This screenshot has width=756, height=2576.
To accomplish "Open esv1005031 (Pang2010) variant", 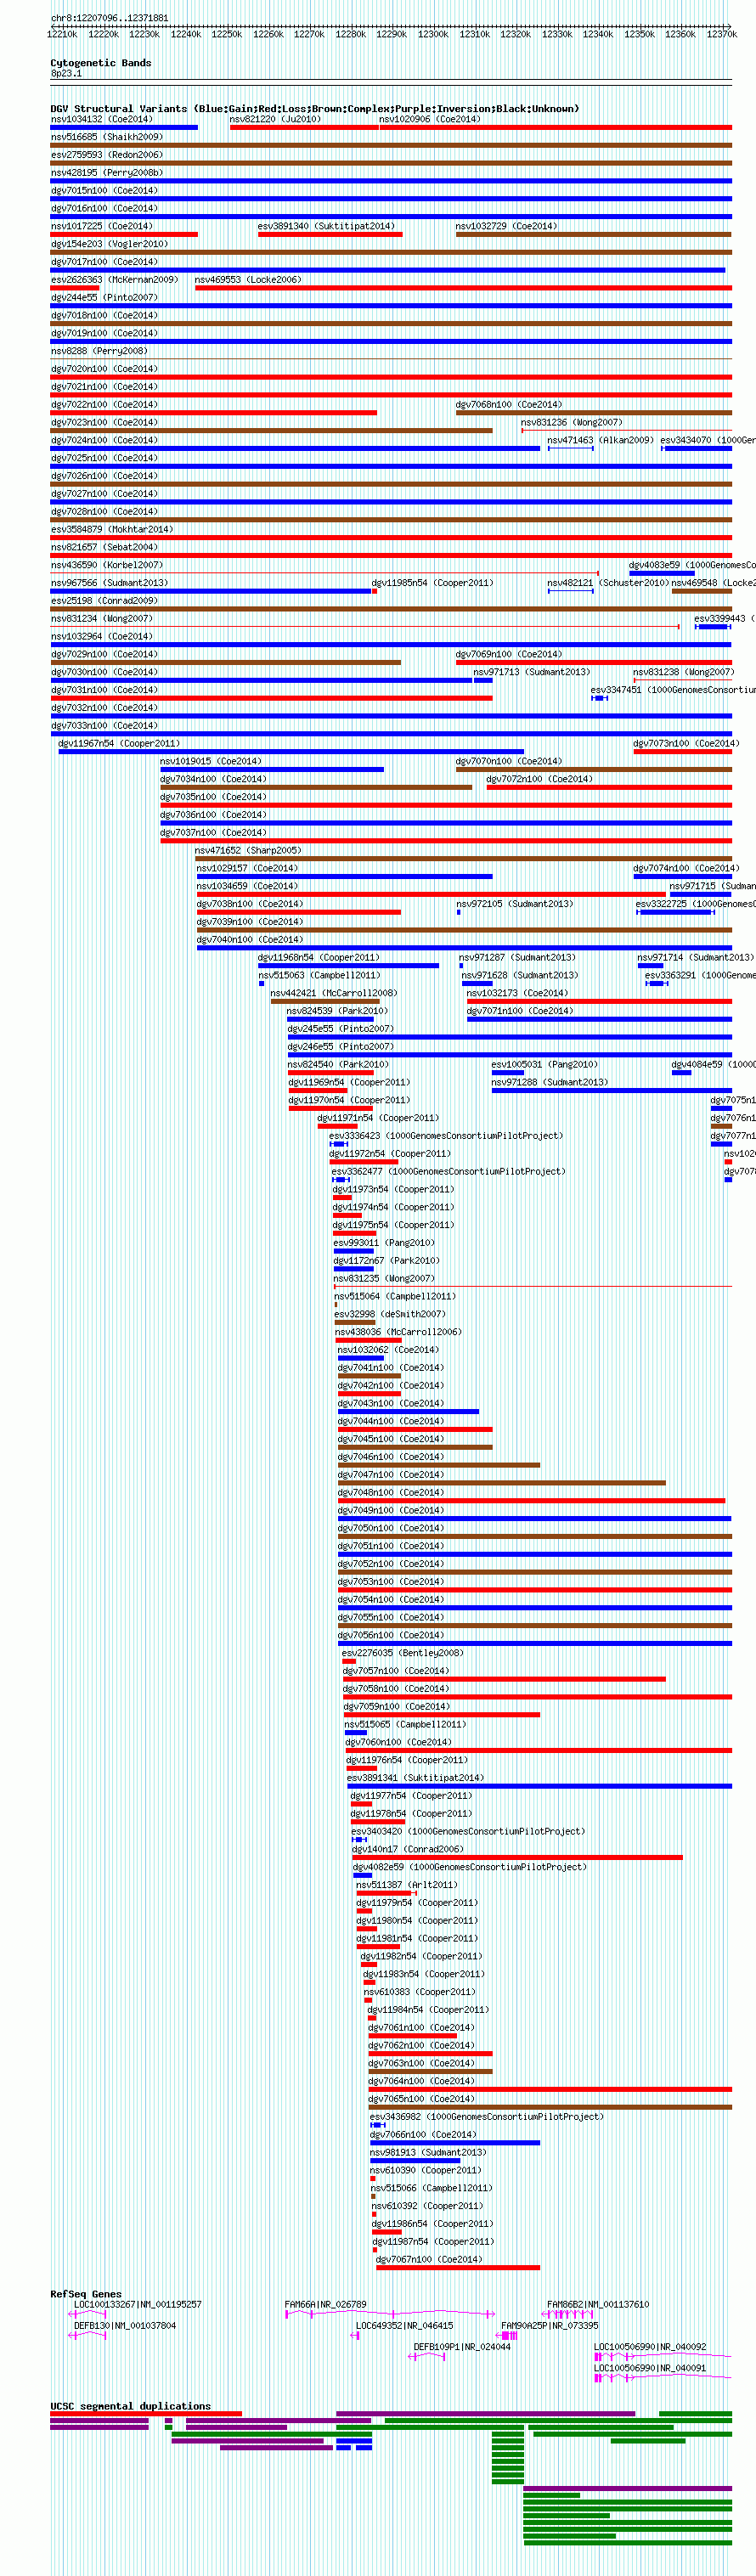I will point(545,1064).
